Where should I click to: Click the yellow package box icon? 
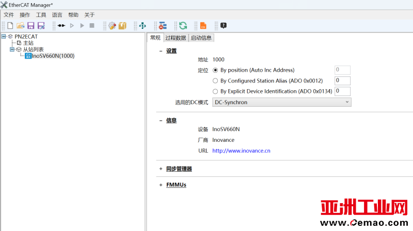pos(122,25)
